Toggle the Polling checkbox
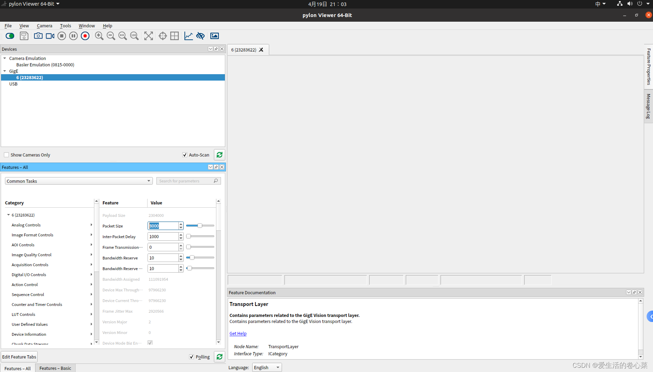The width and height of the screenshot is (653, 372). coord(192,357)
